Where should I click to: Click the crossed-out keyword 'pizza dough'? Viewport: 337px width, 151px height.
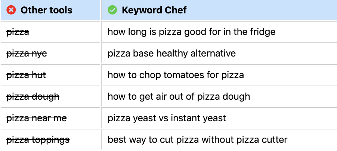point(33,97)
